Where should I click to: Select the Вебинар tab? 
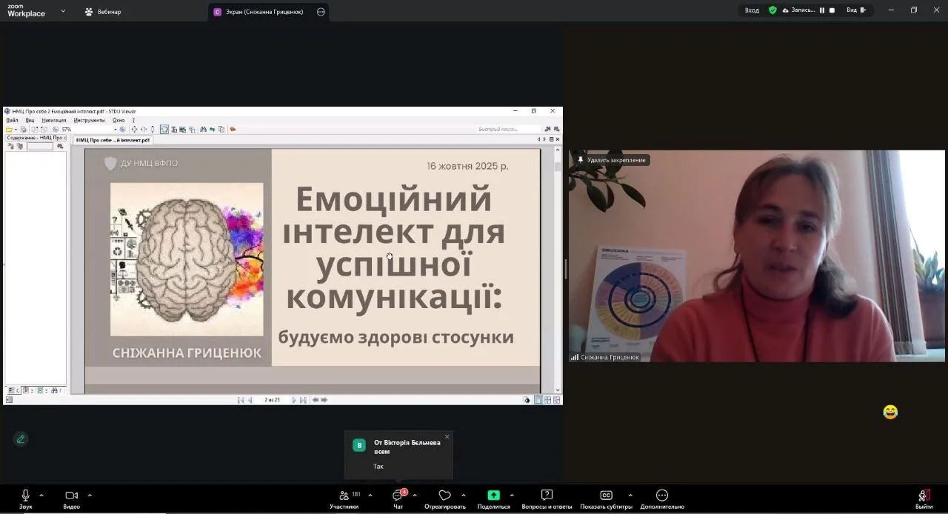(103, 12)
